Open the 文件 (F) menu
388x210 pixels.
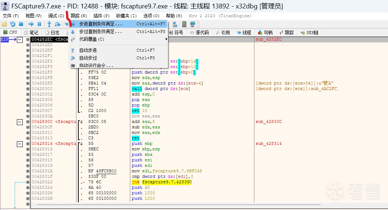coord(11,16)
